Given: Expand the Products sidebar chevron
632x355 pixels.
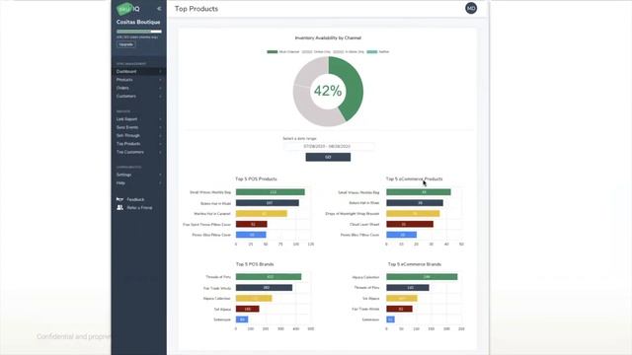Looking at the screenshot, I should pyautogui.click(x=160, y=80).
